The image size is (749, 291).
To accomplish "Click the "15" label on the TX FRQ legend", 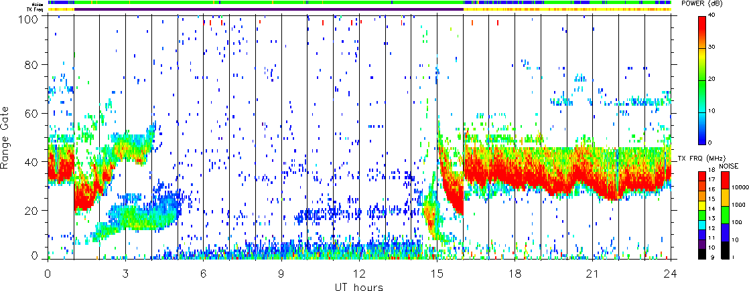I will pos(711,199).
